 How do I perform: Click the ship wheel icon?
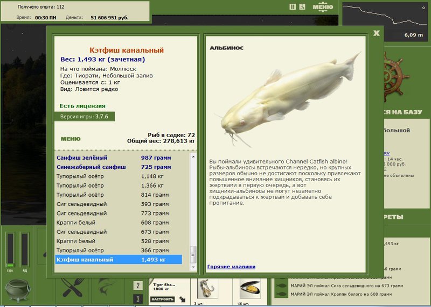pyautogui.click(x=394, y=77)
